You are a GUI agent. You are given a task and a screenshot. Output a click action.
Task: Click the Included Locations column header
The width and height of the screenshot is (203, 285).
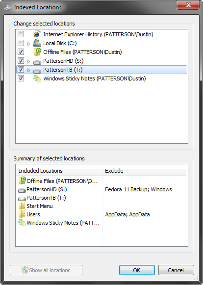pos(59,171)
